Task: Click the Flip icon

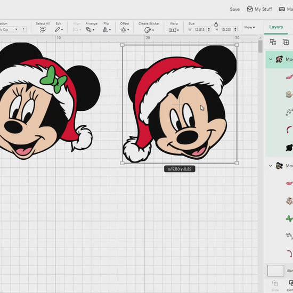Action: click(105, 29)
